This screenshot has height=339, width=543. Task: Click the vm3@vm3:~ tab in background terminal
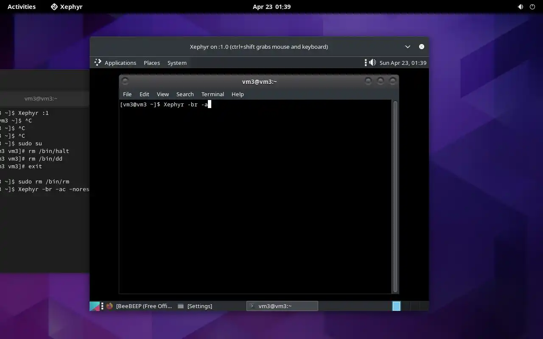41,99
